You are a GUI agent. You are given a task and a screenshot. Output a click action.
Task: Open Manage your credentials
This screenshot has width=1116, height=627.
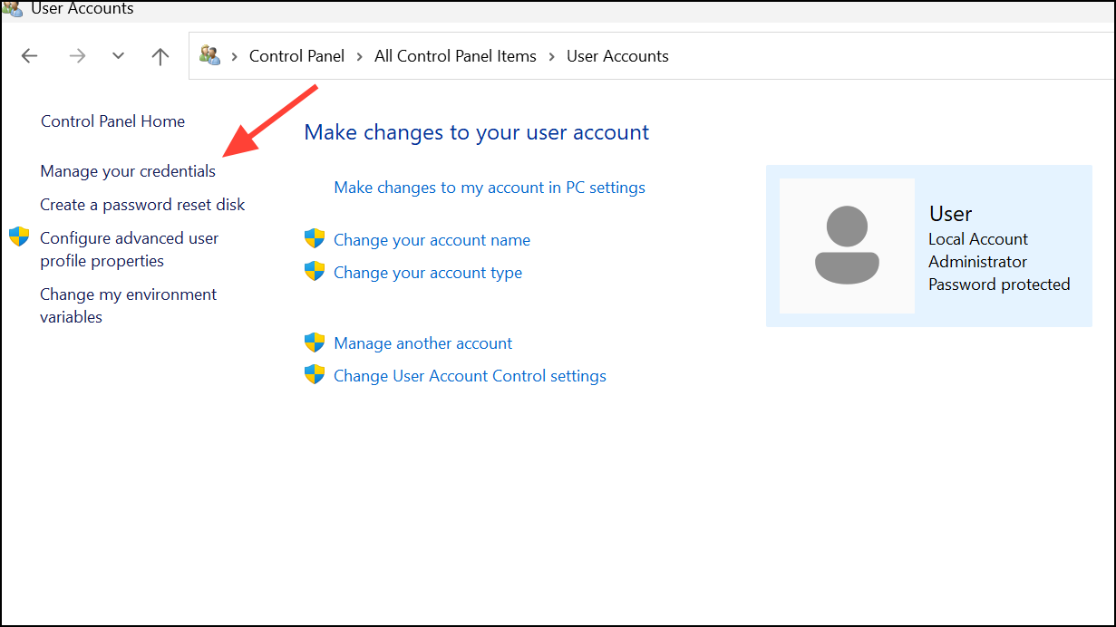[128, 171]
